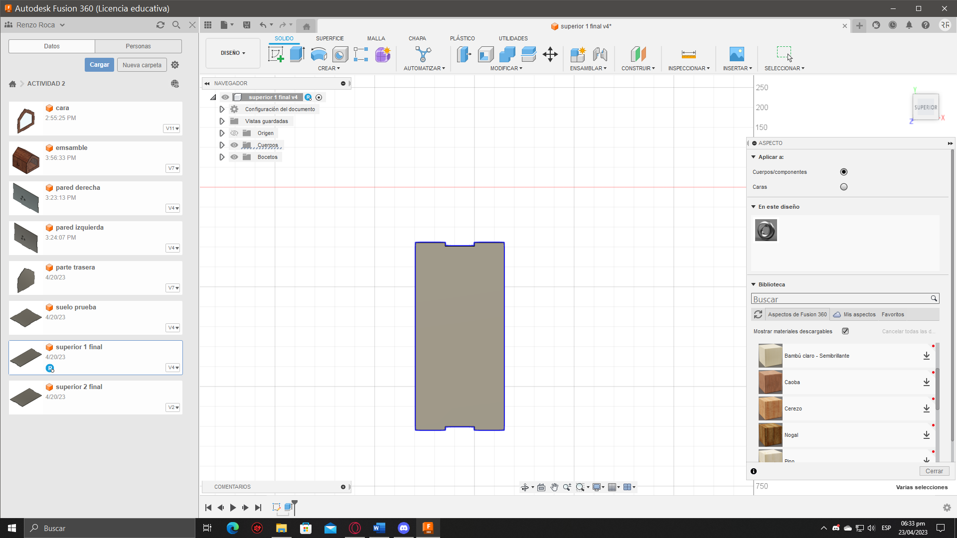The height and width of the screenshot is (538, 957).
Task: Click the Move/Copy arrows tool
Action: pyautogui.click(x=550, y=54)
